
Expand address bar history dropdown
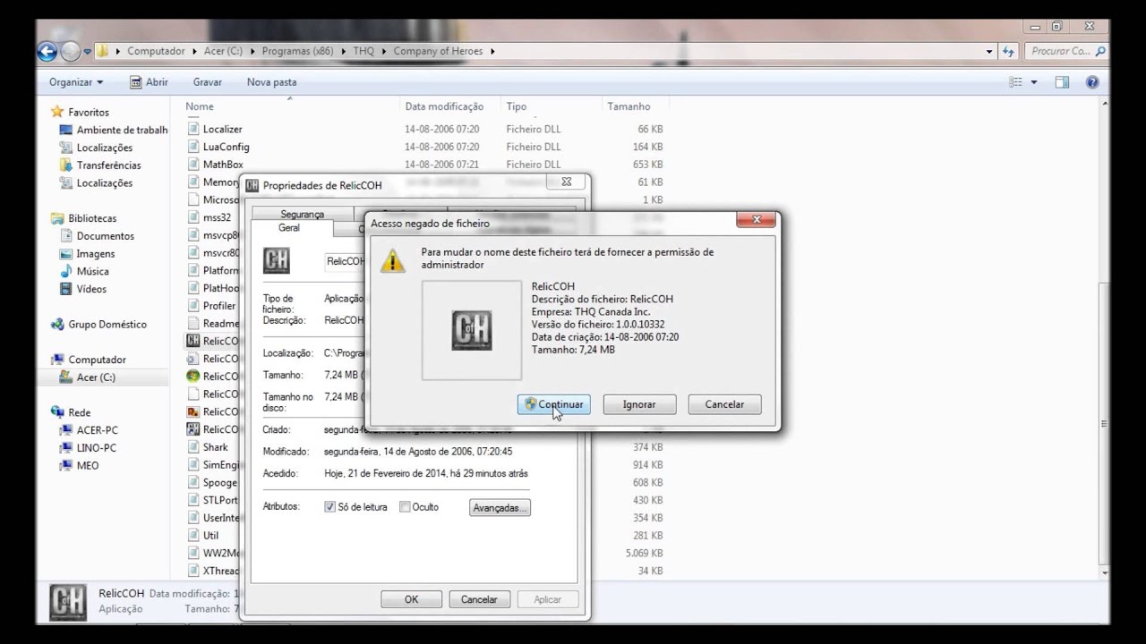click(x=989, y=52)
